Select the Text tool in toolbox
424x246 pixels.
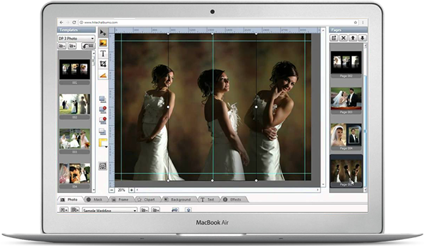(x=103, y=54)
